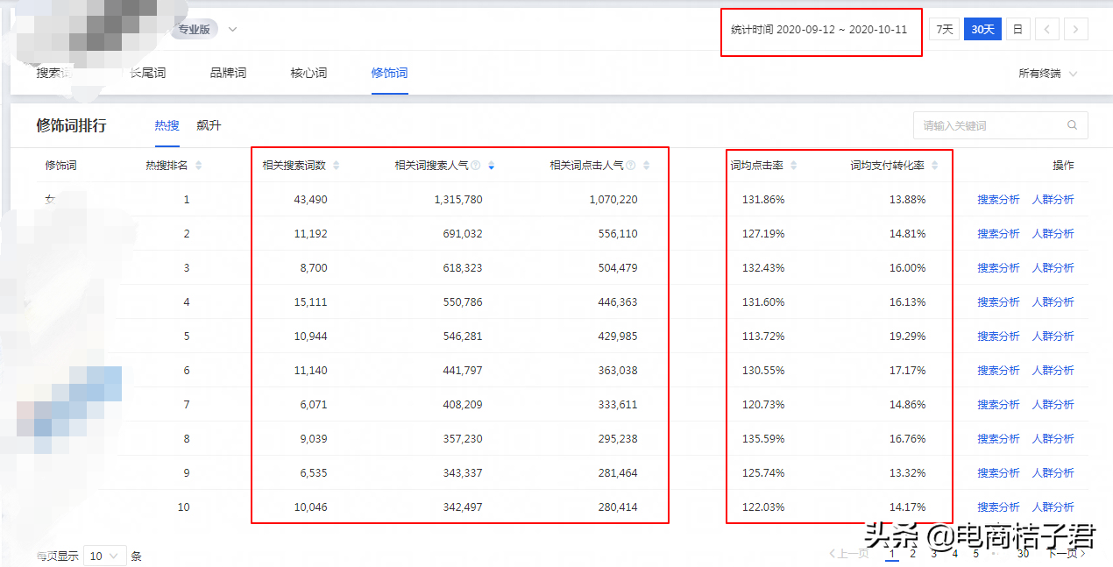Switch to the 飙升 tab
Screen dimensions: 1113x567
pyautogui.click(x=209, y=124)
